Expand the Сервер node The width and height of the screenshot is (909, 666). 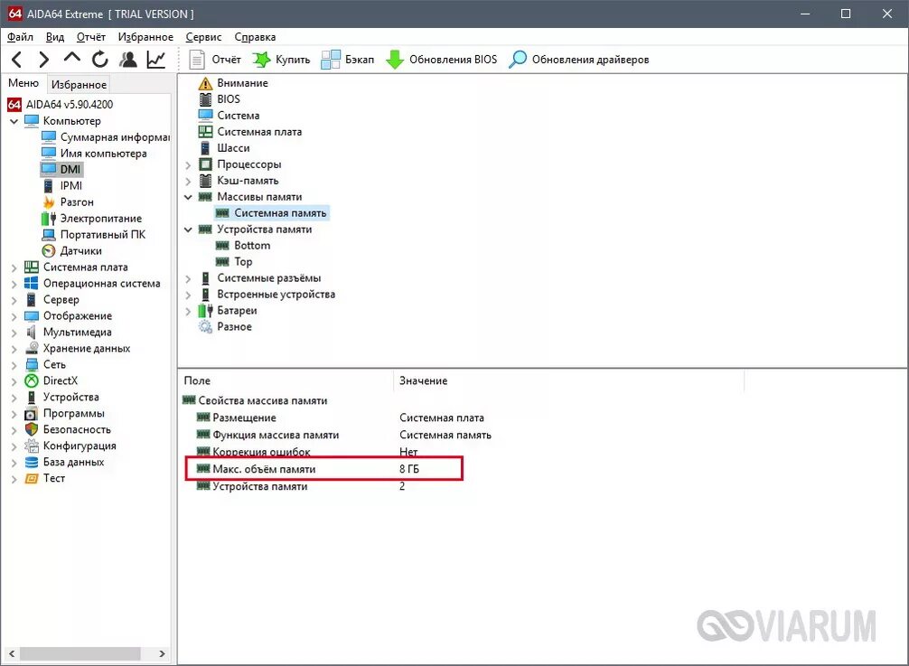click(14, 300)
